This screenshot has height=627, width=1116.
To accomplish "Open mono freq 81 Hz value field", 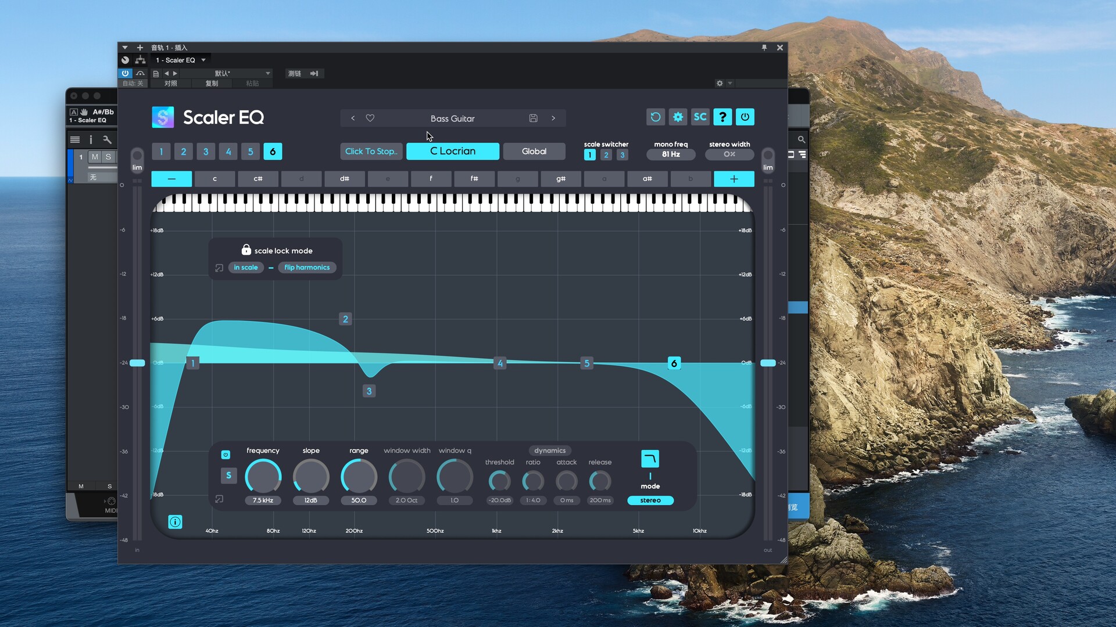I will click(x=671, y=154).
